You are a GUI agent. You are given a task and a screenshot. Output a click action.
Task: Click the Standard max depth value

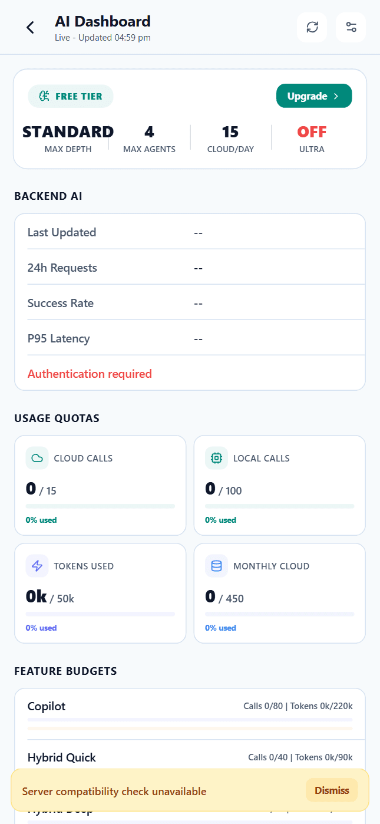68,132
